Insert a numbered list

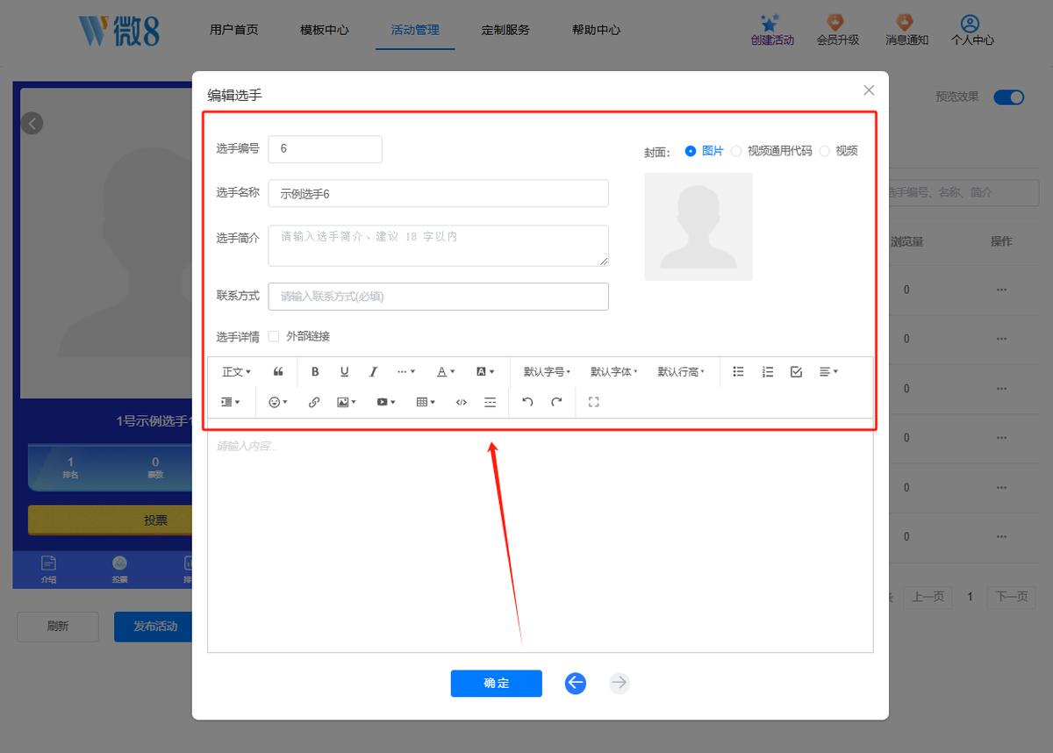(767, 372)
